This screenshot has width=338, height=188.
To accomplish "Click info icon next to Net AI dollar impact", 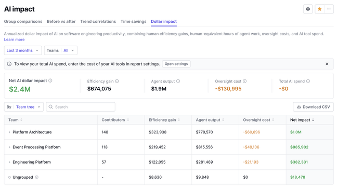I will click(x=50, y=80).
